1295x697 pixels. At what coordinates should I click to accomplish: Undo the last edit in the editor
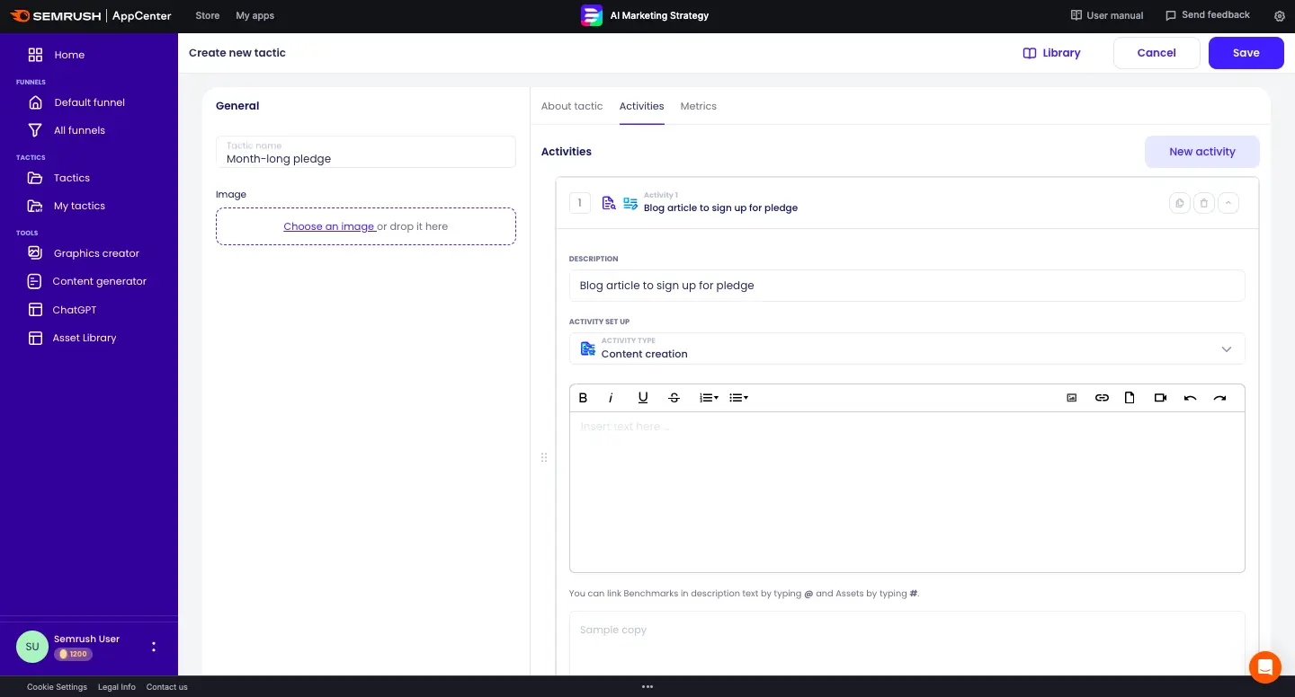tap(1190, 398)
